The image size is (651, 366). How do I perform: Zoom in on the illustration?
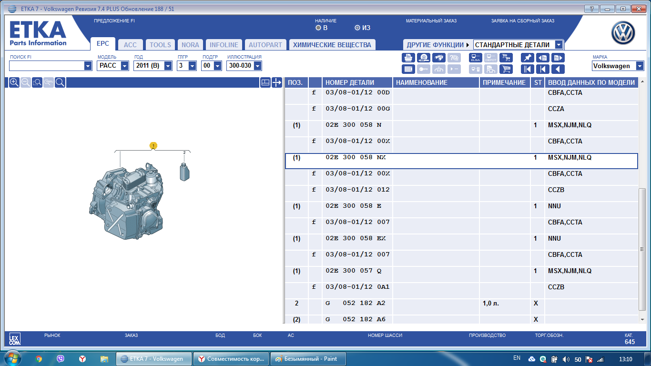[14, 82]
